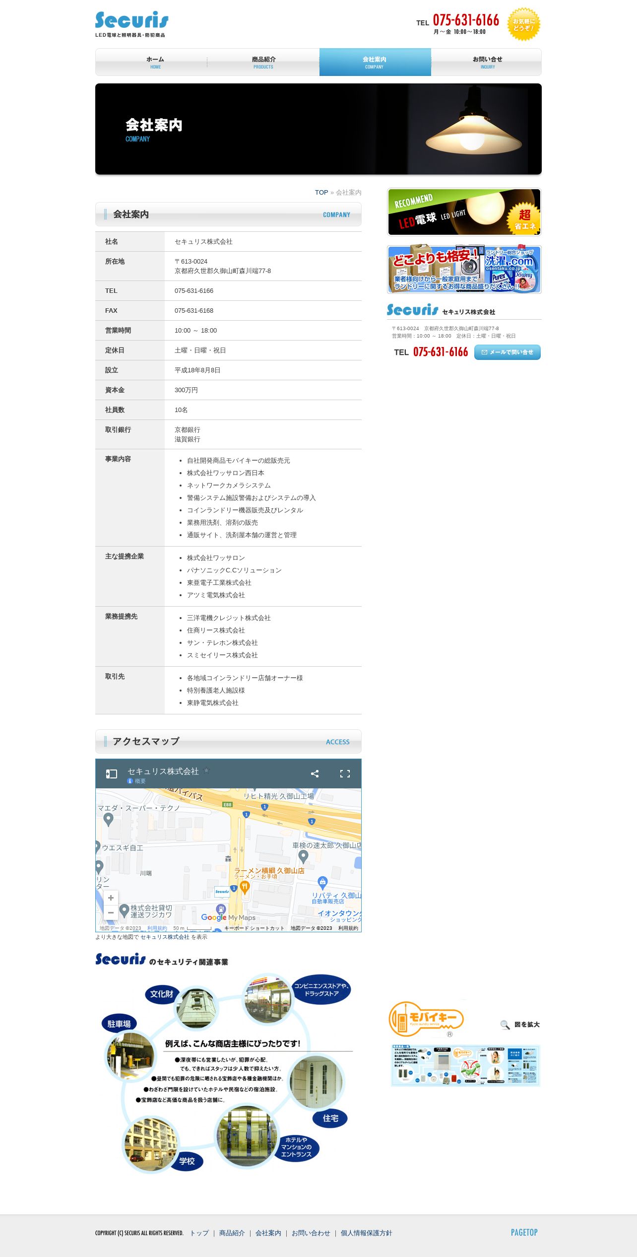This screenshot has height=1257, width=637.
Task: Click the 図を拡大 magnifier icon
Action: 505,1024
